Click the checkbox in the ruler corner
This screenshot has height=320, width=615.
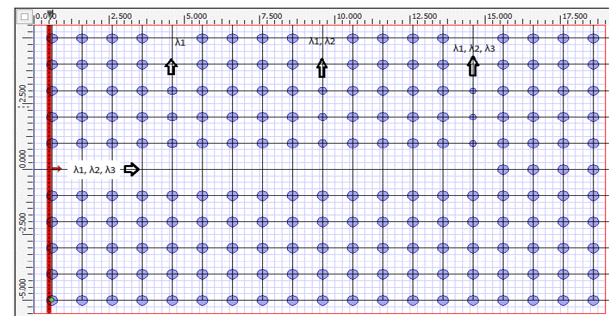coord(25,16)
